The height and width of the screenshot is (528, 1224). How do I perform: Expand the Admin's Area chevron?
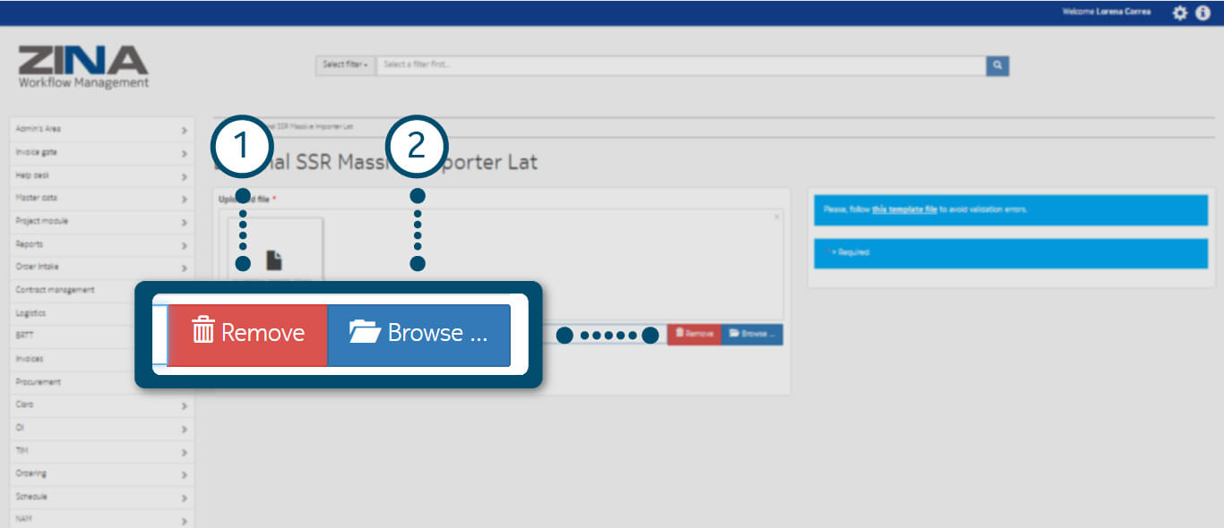pos(184,131)
